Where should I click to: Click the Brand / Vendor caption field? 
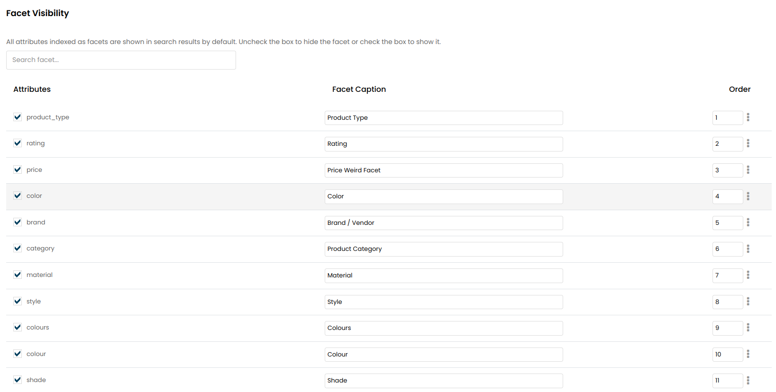(443, 223)
